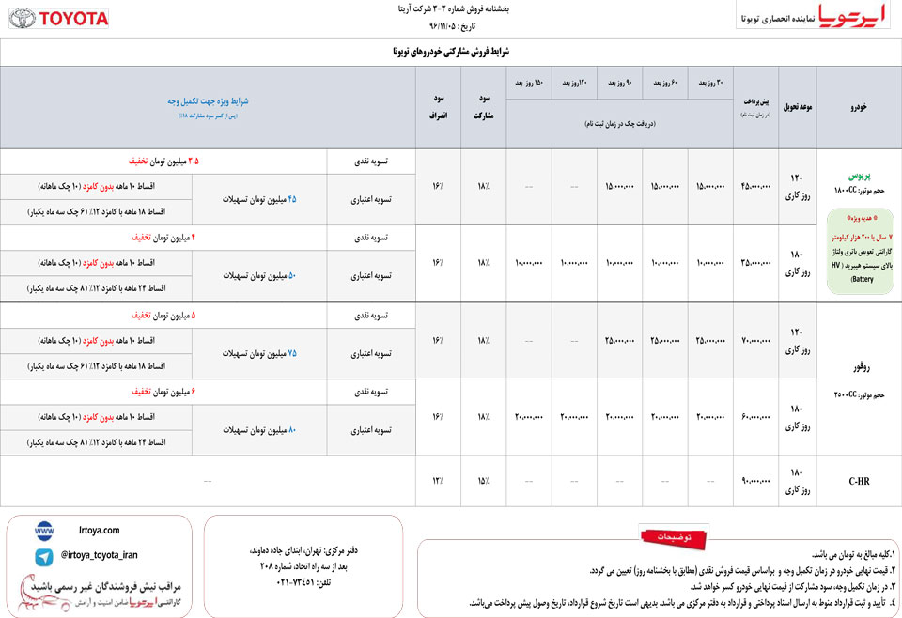This screenshot has width=902, height=618.
Task: Click the table title about Toyota sales terms
Action: coord(451,51)
